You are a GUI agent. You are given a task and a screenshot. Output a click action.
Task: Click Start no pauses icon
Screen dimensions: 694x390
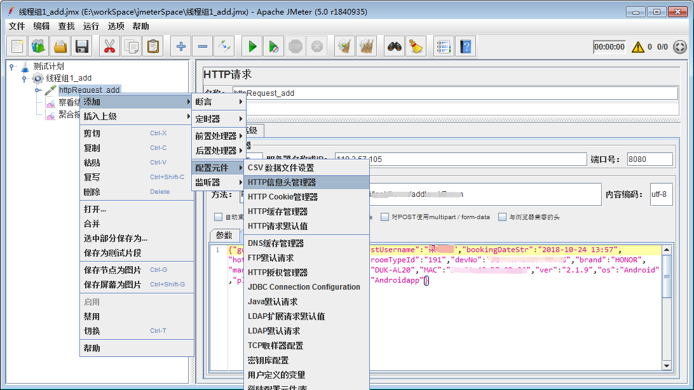point(274,46)
